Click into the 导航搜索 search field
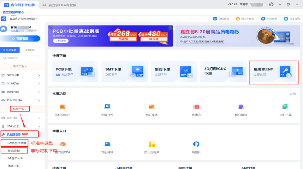The height and width of the screenshot is (169, 303). coord(20,58)
